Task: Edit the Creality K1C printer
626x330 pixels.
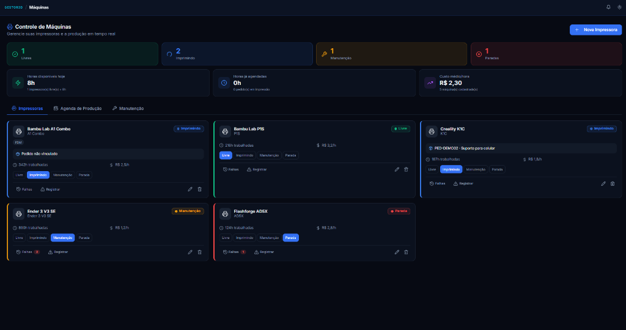Action: point(603,183)
